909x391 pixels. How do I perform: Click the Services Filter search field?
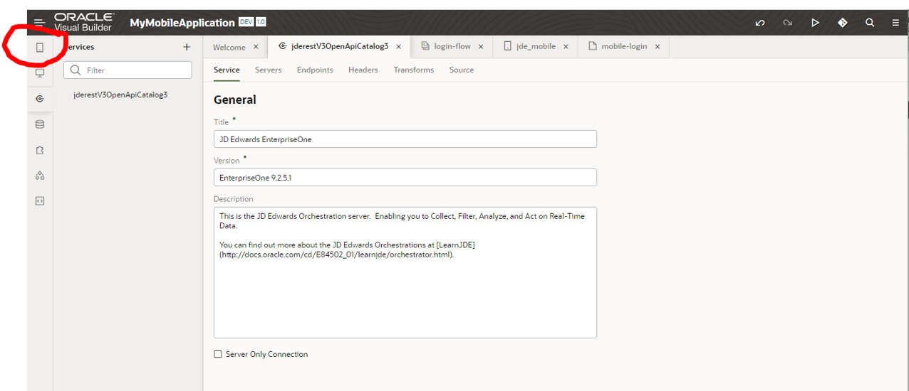point(128,70)
